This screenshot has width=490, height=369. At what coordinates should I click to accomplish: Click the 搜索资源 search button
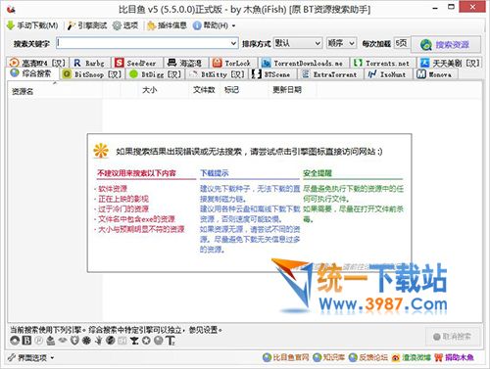tap(446, 44)
